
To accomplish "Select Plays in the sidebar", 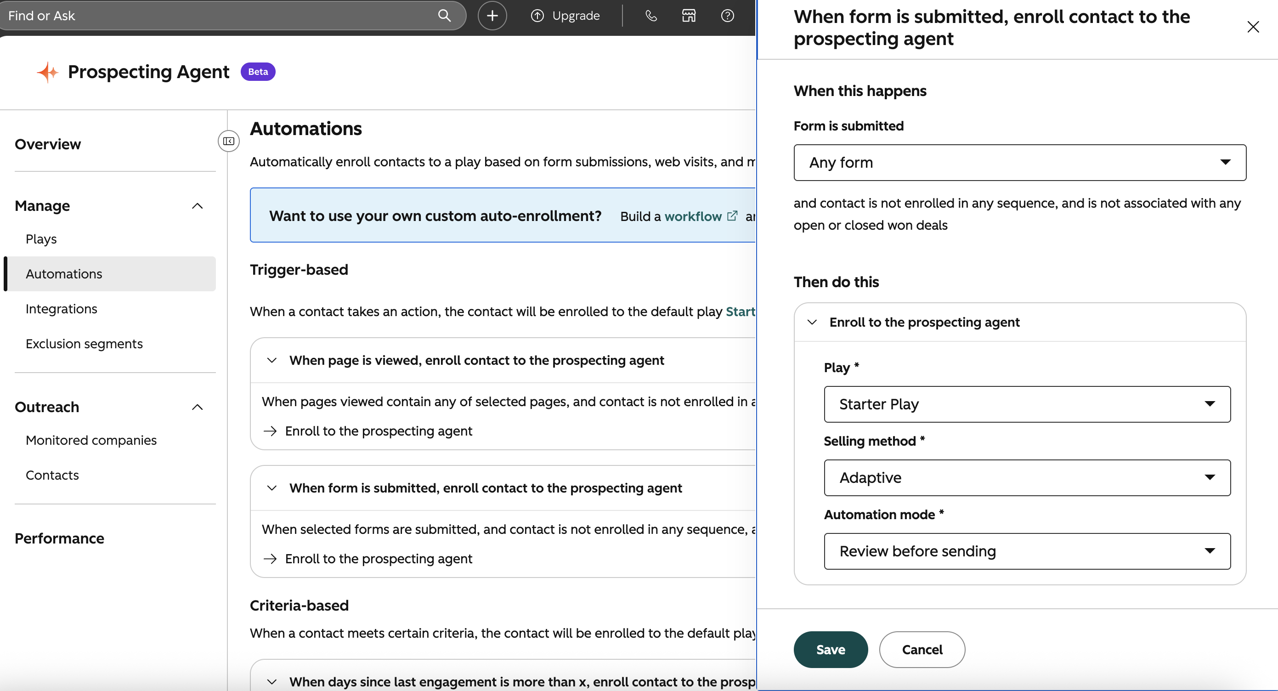I will click(x=41, y=239).
